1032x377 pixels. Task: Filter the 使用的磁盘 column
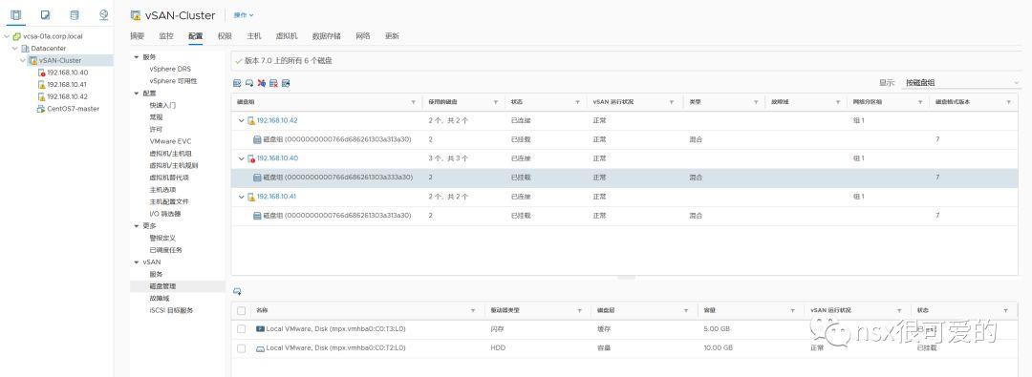click(x=496, y=103)
